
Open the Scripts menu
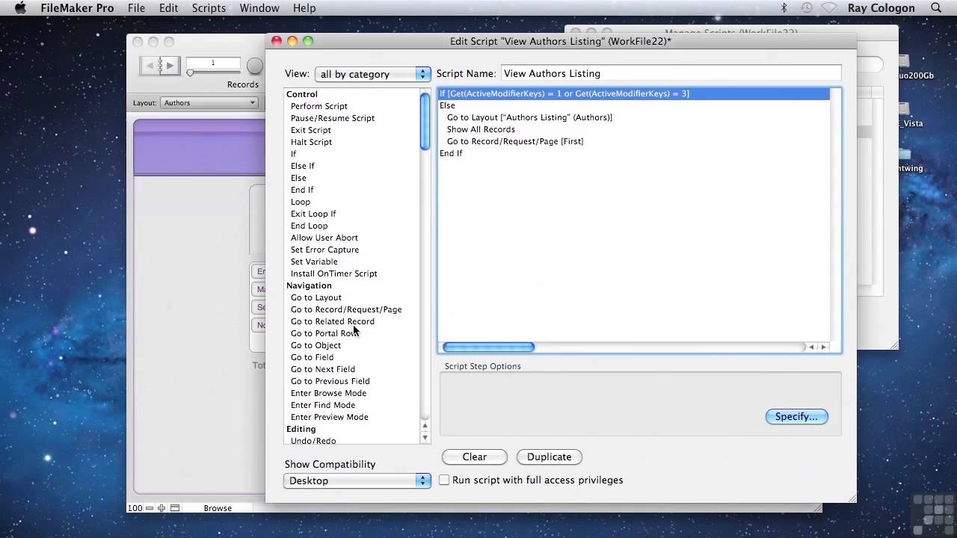(x=209, y=8)
